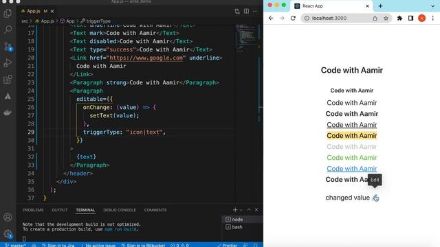Click No active issue status item
This screenshot has width=440, height=247.
coord(98,245)
